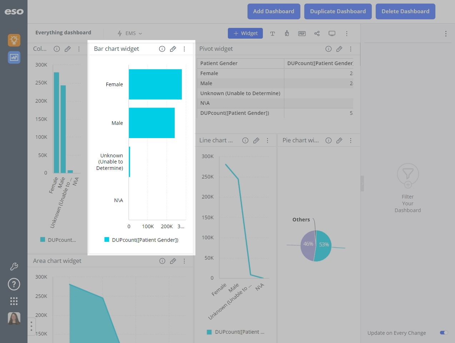Show info for the Bar chart widget
The image size is (455, 343).
162,49
